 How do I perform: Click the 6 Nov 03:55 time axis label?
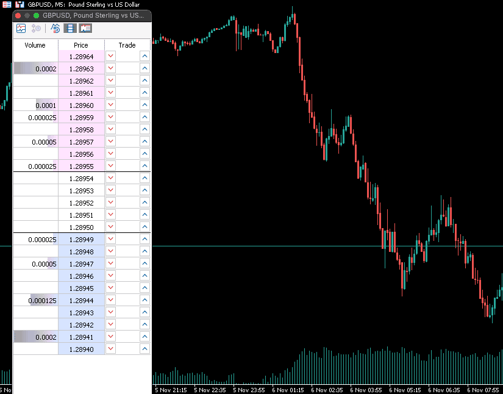pos(366,390)
